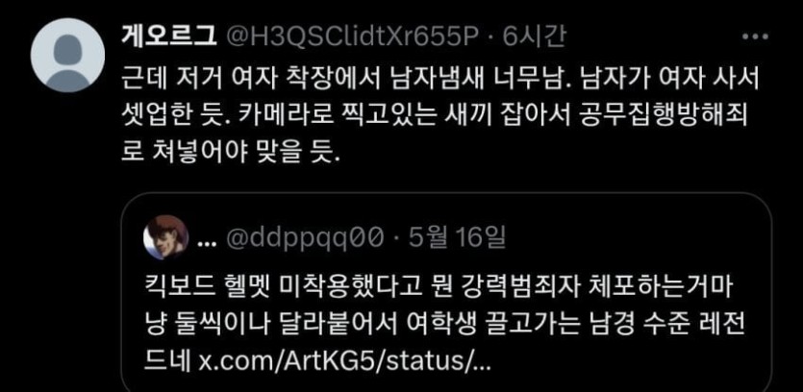Click the separator dot before 6시간
Viewport: 803px width, 392px height.
tap(490, 37)
